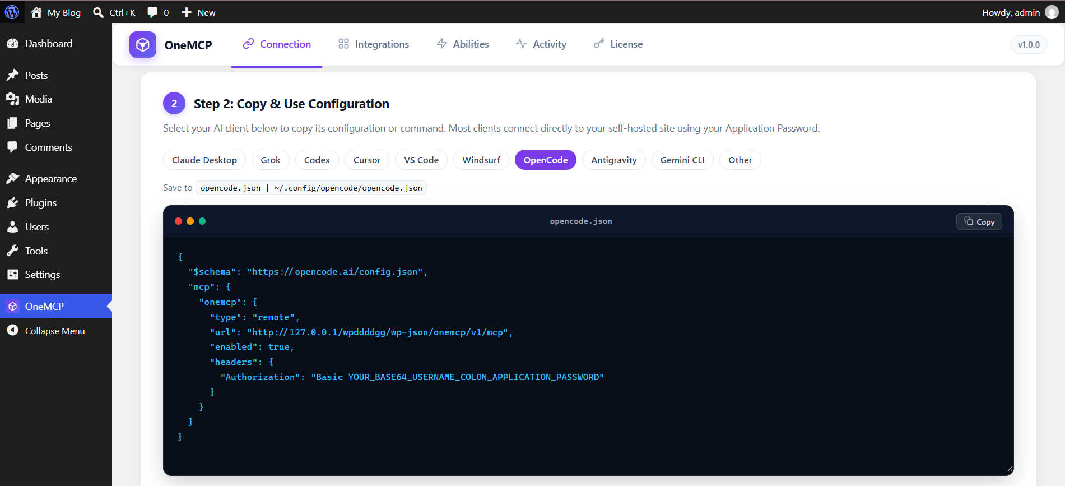Click the Posts pushpin icon
The image size is (1065, 486).
tap(12, 75)
